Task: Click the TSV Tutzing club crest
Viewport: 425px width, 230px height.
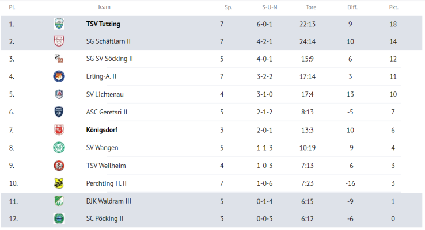Action: pos(59,24)
